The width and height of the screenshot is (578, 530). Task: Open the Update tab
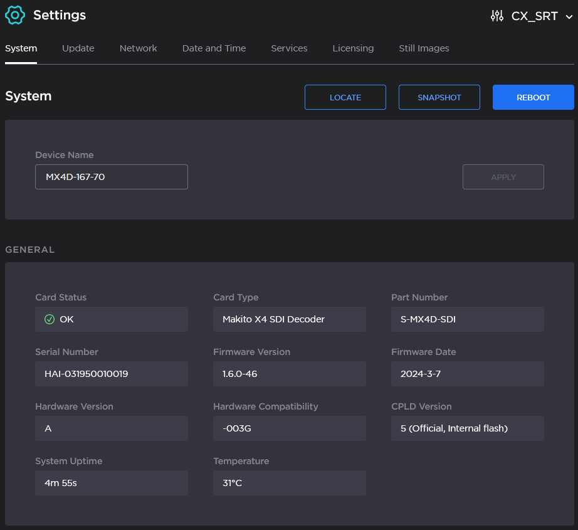tap(78, 48)
